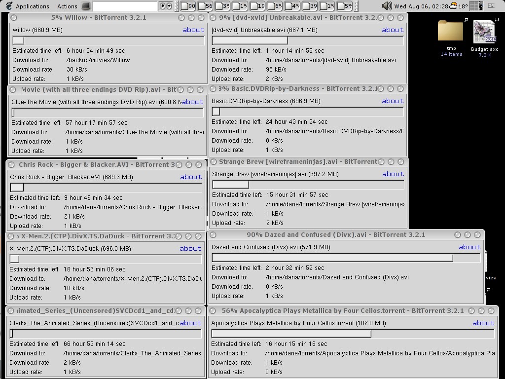Click the "Basic.DVDRip-by-Darkness (696.9 MB)" name text
The height and width of the screenshot is (379, 505).
[266, 101]
